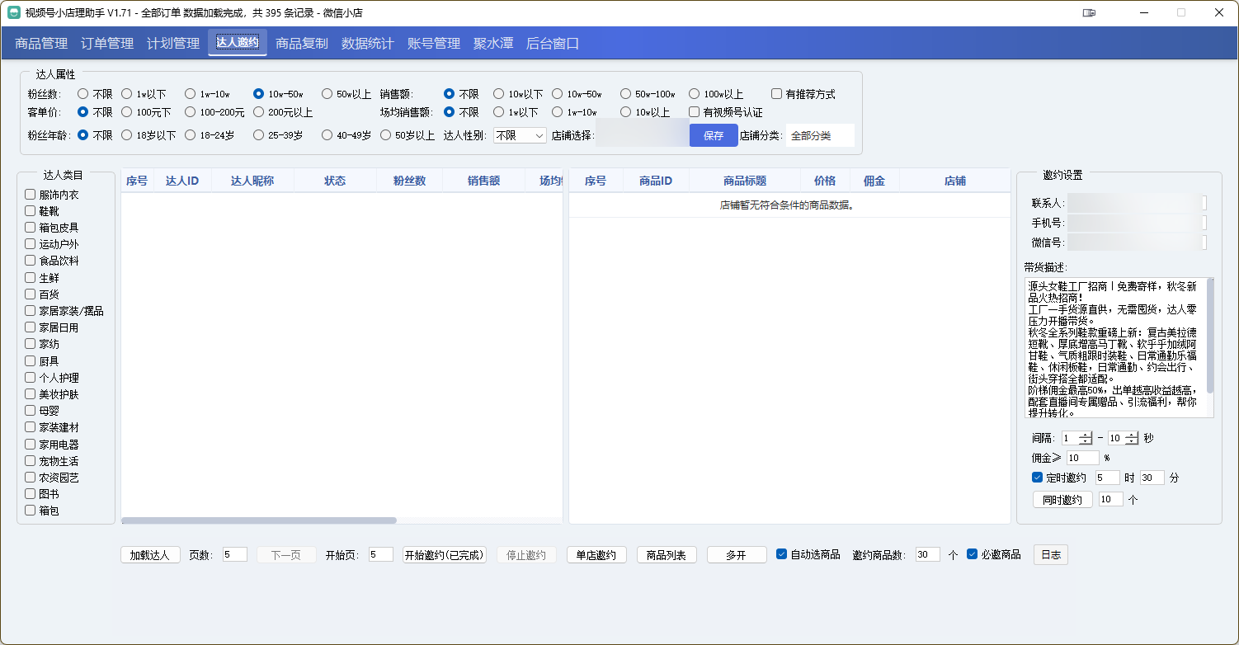The height and width of the screenshot is (645, 1239).
Task: Select 场均销售额 1w-10w radio option
Action: 558,112
